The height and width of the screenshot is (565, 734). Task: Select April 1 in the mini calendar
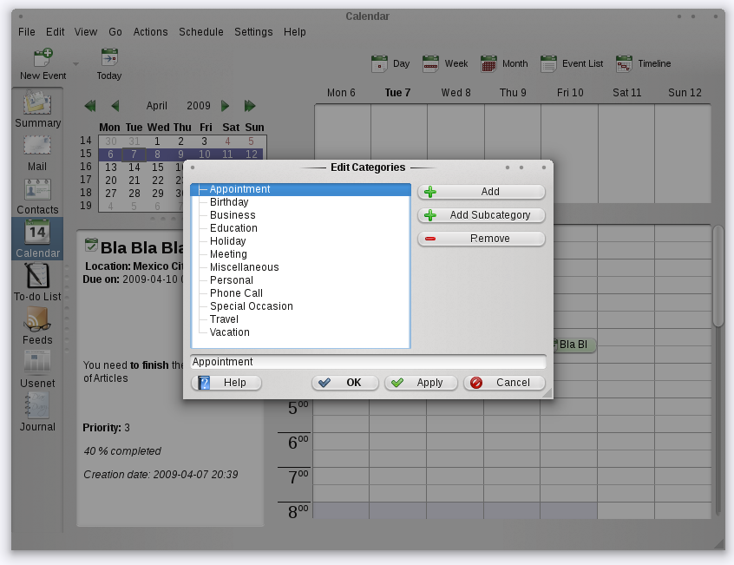point(157,141)
